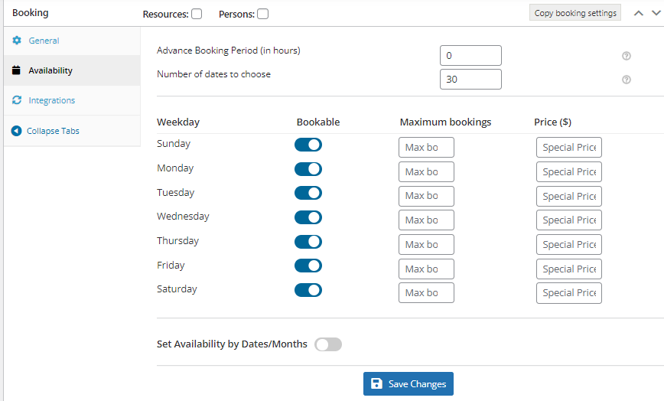Turn off the Wednesday bookable switch

pyautogui.click(x=308, y=217)
